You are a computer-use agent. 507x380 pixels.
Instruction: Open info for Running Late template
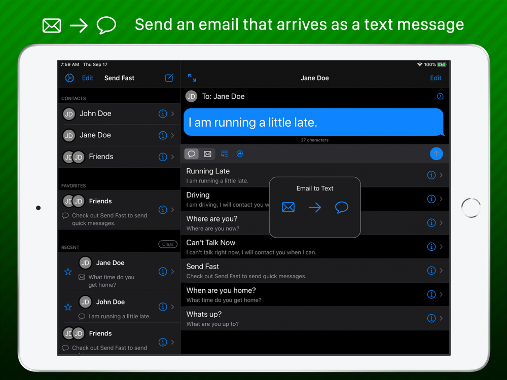coord(431,175)
